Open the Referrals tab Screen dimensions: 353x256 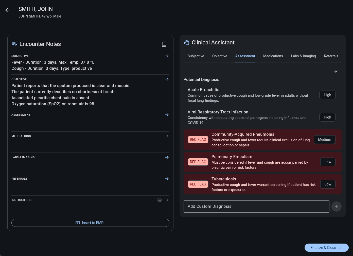point(331,56)
